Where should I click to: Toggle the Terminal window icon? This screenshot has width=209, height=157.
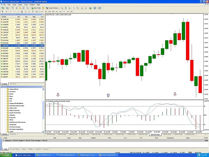pos(24,8)
